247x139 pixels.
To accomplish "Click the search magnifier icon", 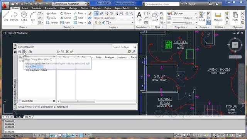I will click(135, 47).
